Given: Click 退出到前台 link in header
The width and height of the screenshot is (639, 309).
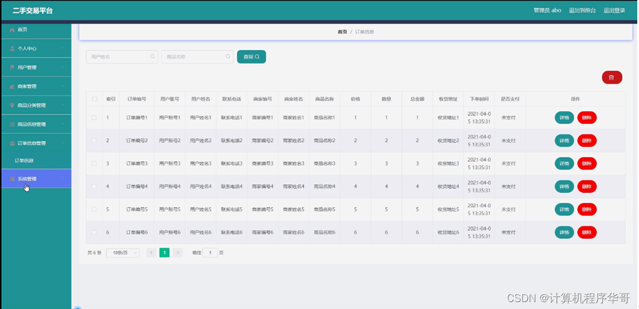Looking at the screenshot, I should coord(582,10).
